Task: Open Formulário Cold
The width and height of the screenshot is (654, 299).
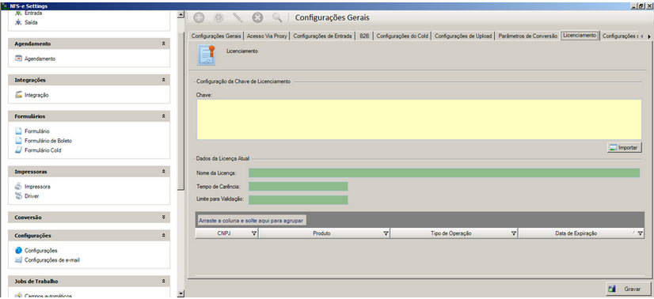Action: (x=38, y=150)
